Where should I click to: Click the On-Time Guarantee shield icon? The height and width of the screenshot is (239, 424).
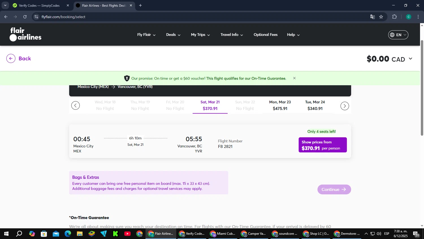(127, 78)
